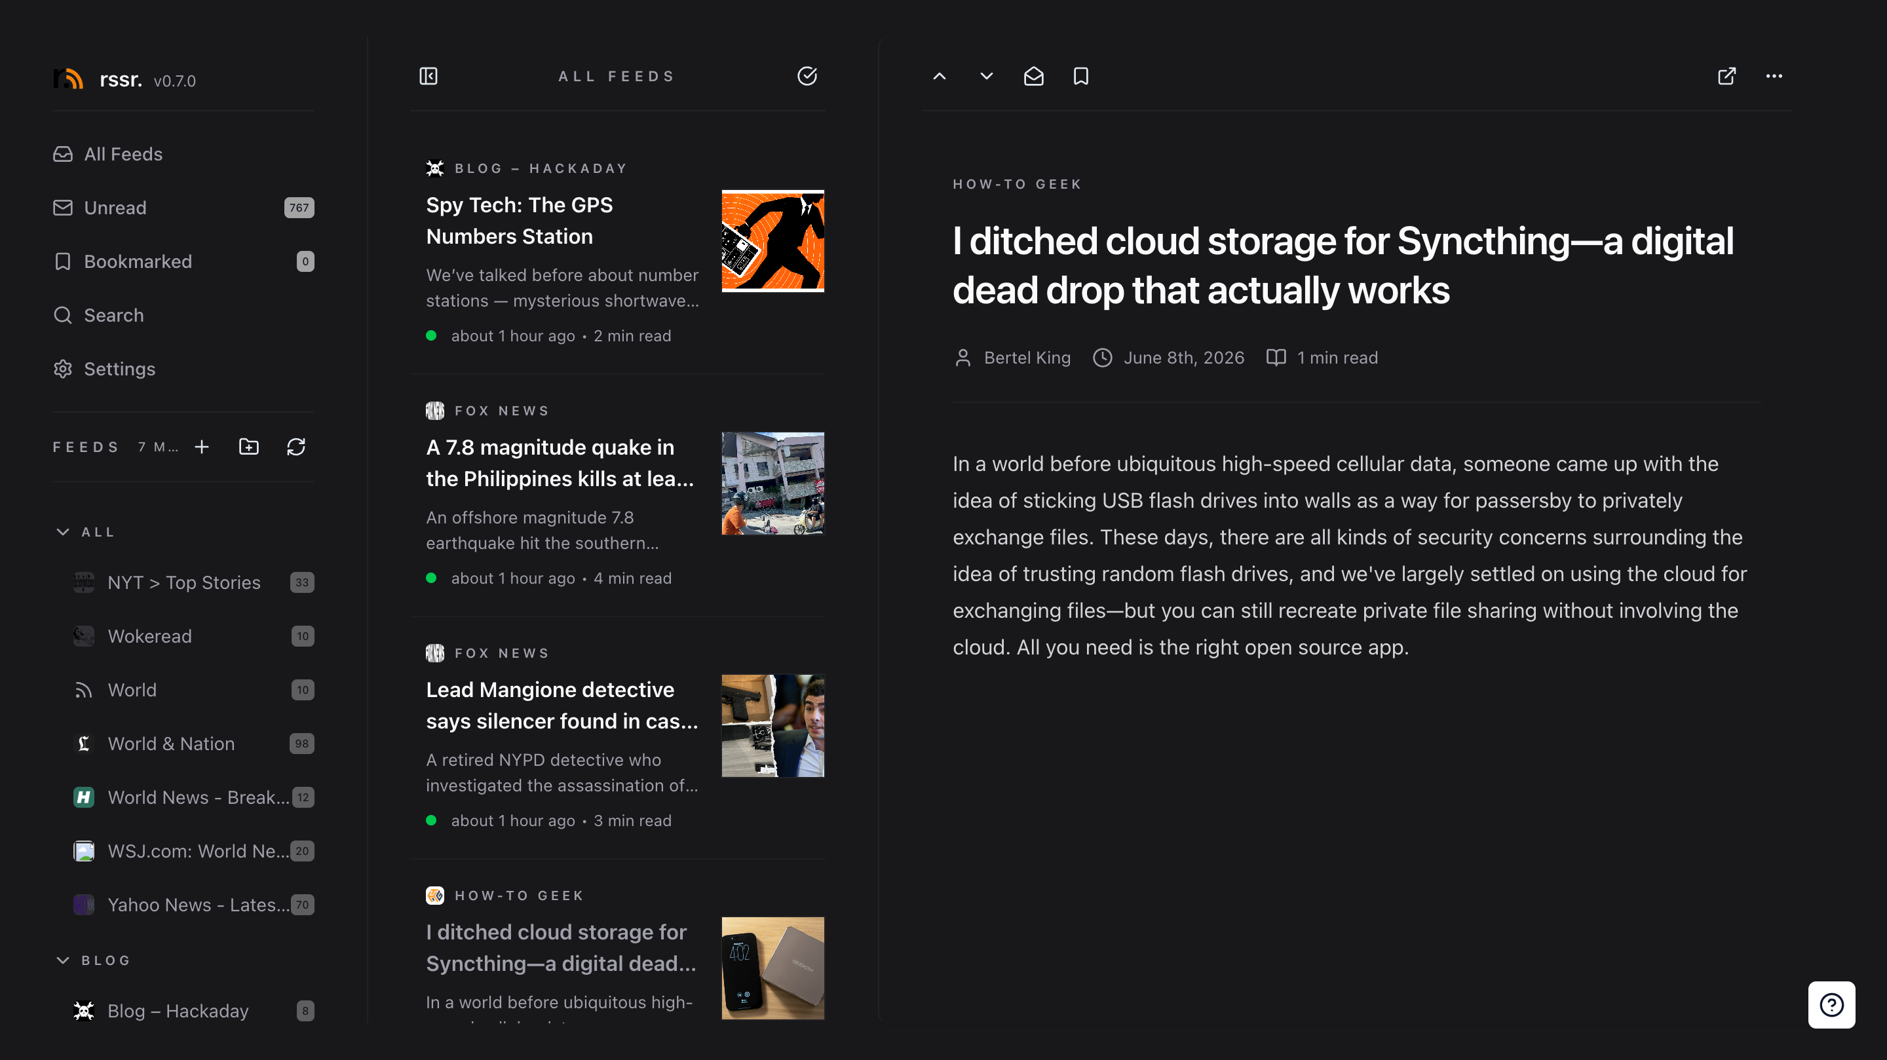Select NYT > Top Stories feed
This screenshot has width=1887, height=1060.
[193, 582]
